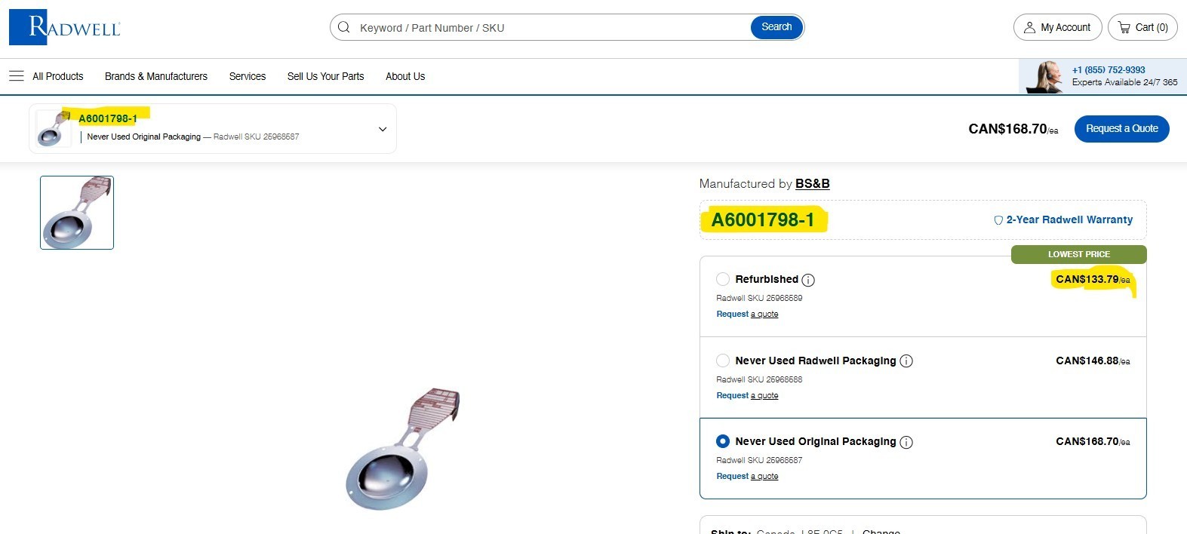
Task: Open the hamburger All Products menu icon
Action: coord(17,76)
